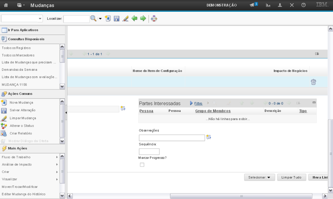Open the lookup icon beside Observações field
Viewport: 333px width, 199px height.
pyautogui.click(x=209, y=137)
